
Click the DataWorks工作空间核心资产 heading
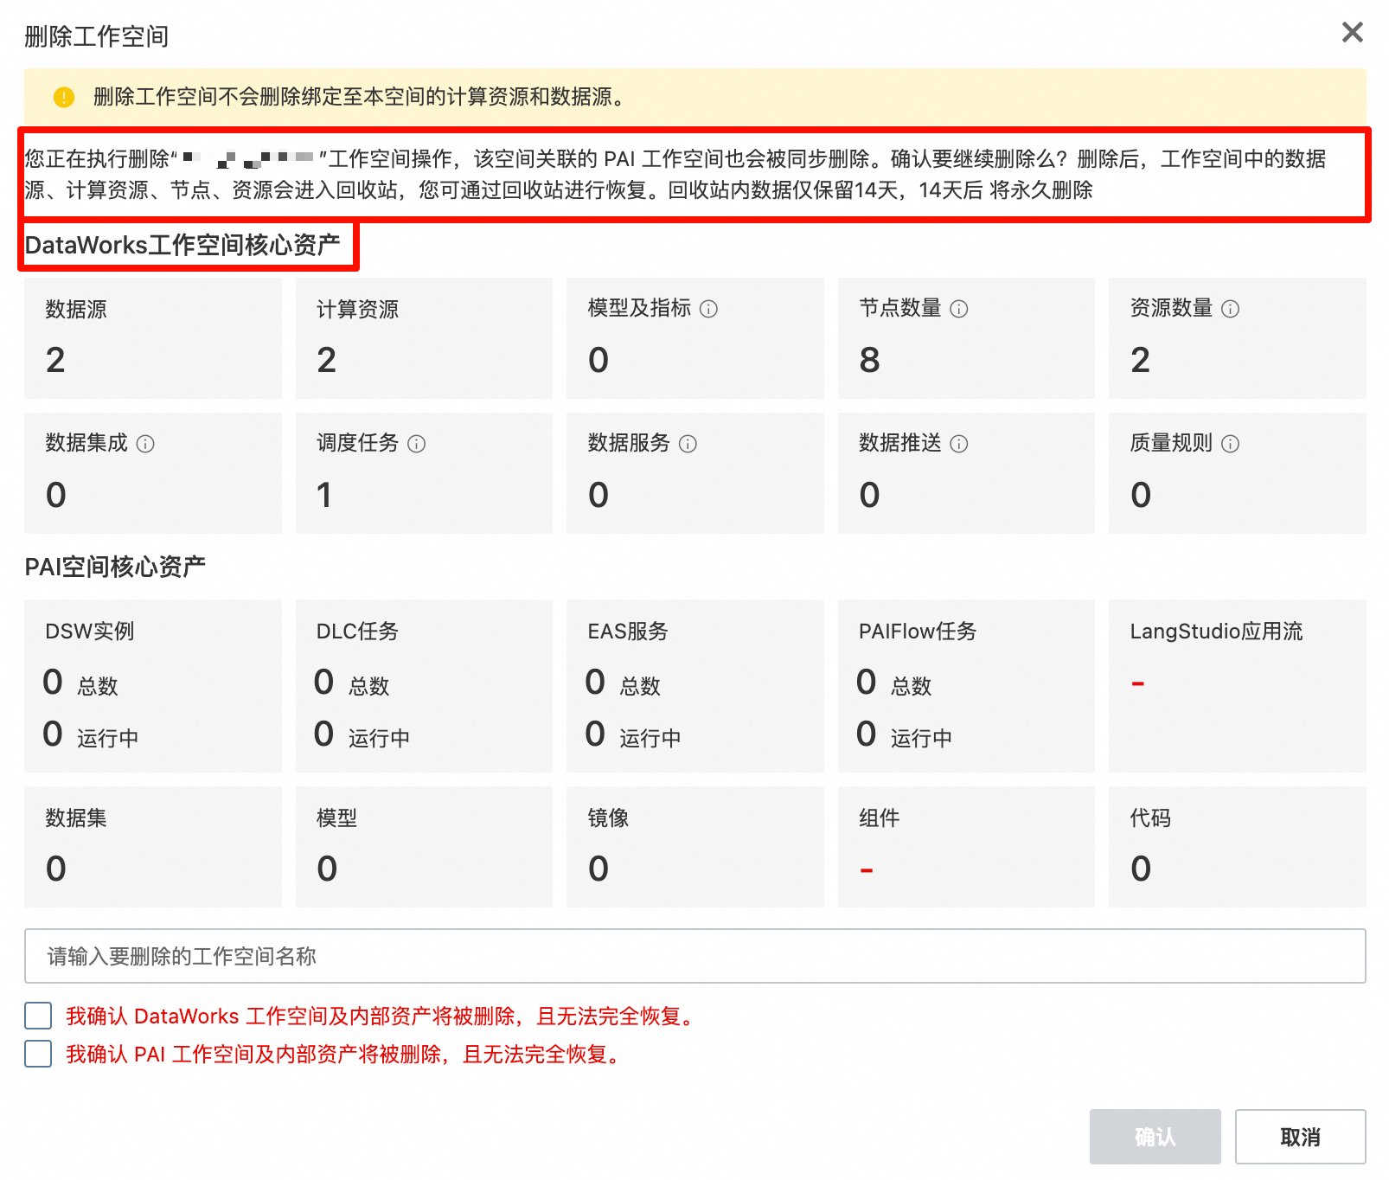click(x=182, y=246)
